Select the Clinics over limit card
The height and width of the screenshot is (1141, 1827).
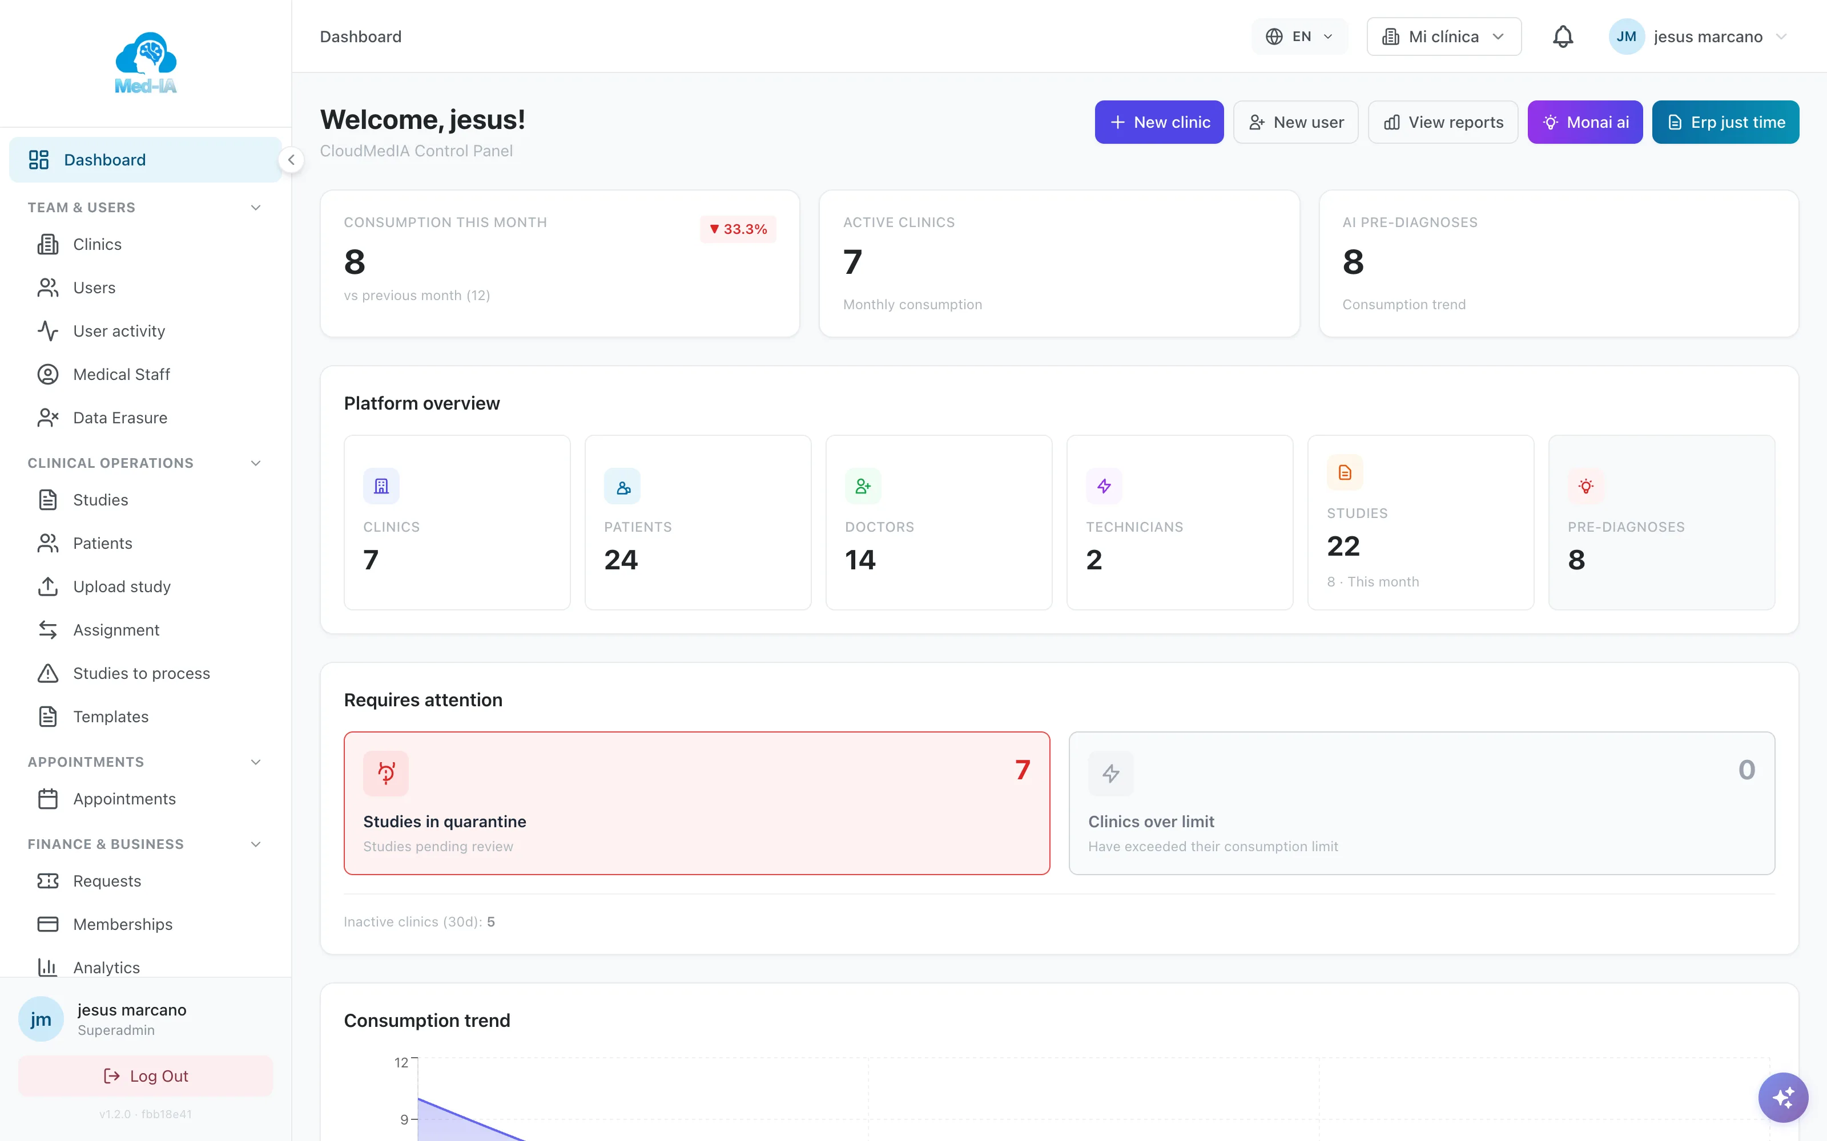tap(1422, 803)
